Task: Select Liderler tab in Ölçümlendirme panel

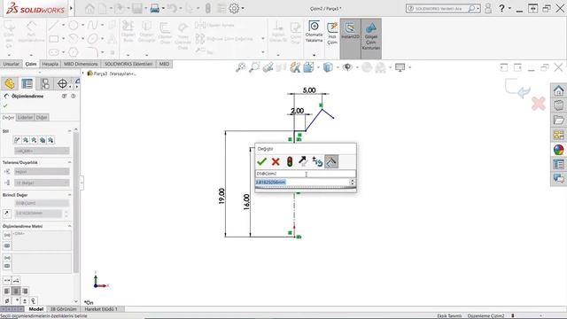Action: pos(26,118)
